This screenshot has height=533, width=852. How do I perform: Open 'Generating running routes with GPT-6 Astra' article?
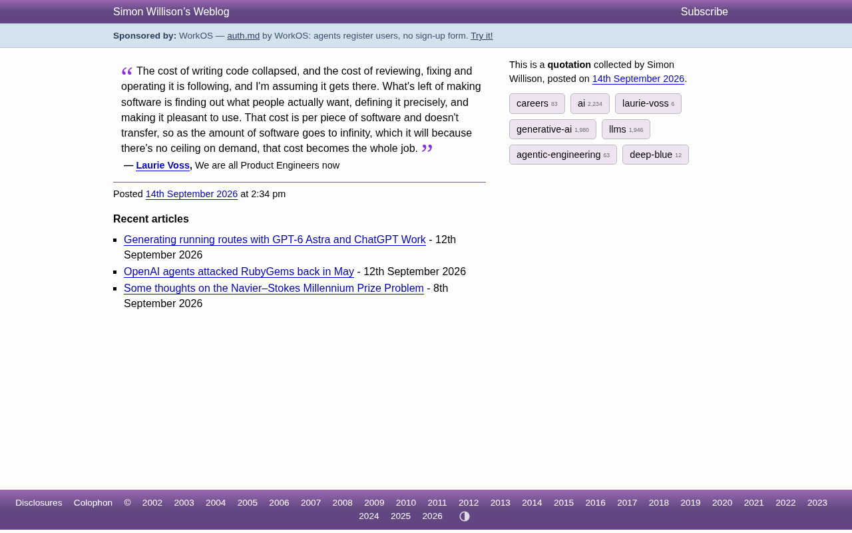pyautogui.click(x=275, y=240)
